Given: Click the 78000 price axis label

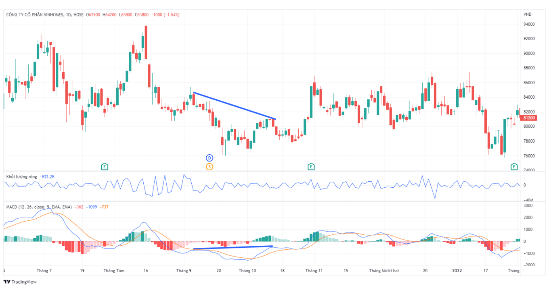Looking at the screenshot, I should tap(529, 141).
